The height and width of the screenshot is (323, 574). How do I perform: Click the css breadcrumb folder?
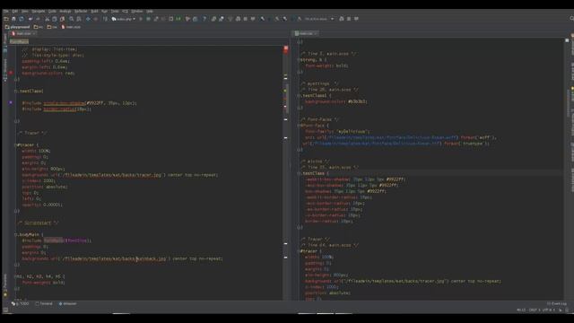tap(52, 27)
